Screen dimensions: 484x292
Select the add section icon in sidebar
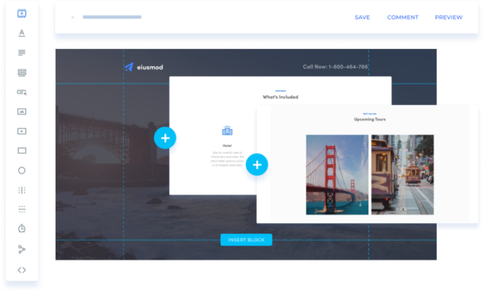click(x=21, y=14)
